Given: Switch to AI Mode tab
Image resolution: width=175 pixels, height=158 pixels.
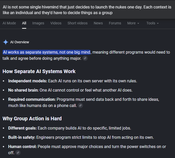Looking at the screenshot, I should coord(9,23).
